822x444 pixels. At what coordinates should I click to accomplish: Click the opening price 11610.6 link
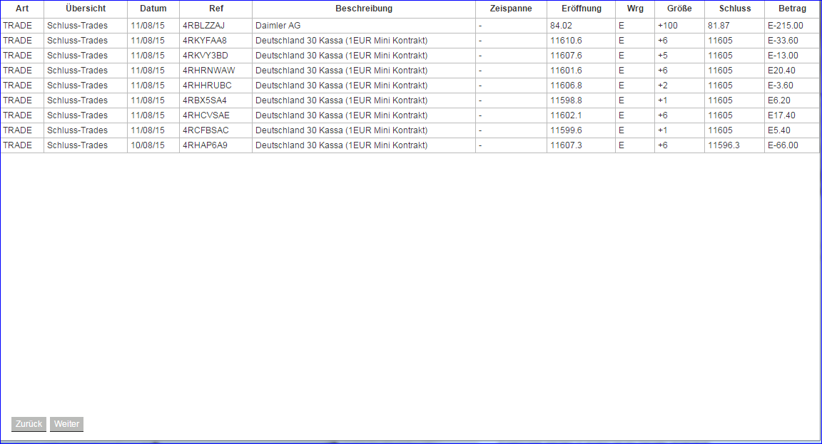[x=564, y=40]
